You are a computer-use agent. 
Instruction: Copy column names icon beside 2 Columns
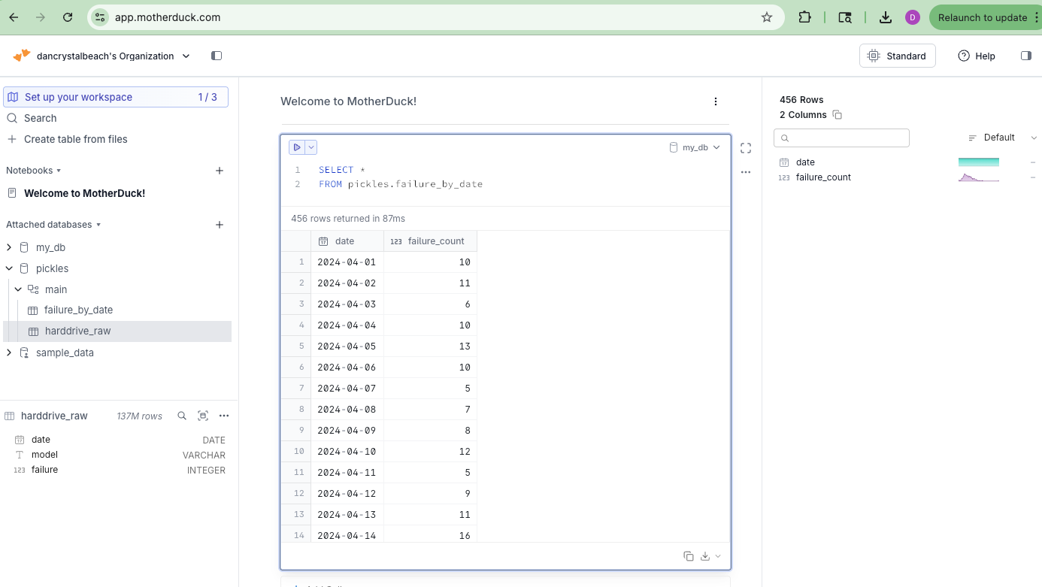tap(838, 115)
